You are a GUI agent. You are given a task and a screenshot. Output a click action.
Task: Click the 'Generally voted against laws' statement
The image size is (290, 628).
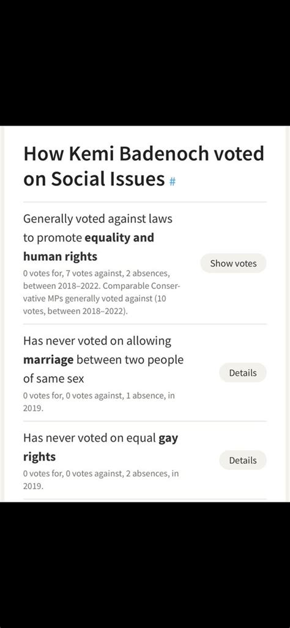point(98,219)
